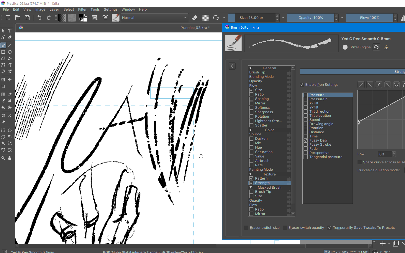Click the collapse presets arrow button
Viewport: 405px width, 253px height.
pos(232,66)
